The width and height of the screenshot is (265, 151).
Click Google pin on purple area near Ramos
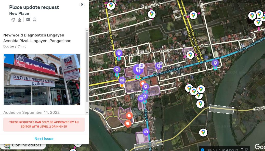click(190, 55)
